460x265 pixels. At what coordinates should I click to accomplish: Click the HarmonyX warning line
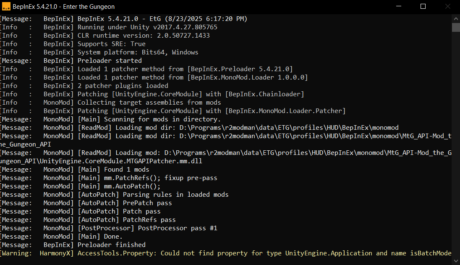pyautogui.click(x=226, y=253)
